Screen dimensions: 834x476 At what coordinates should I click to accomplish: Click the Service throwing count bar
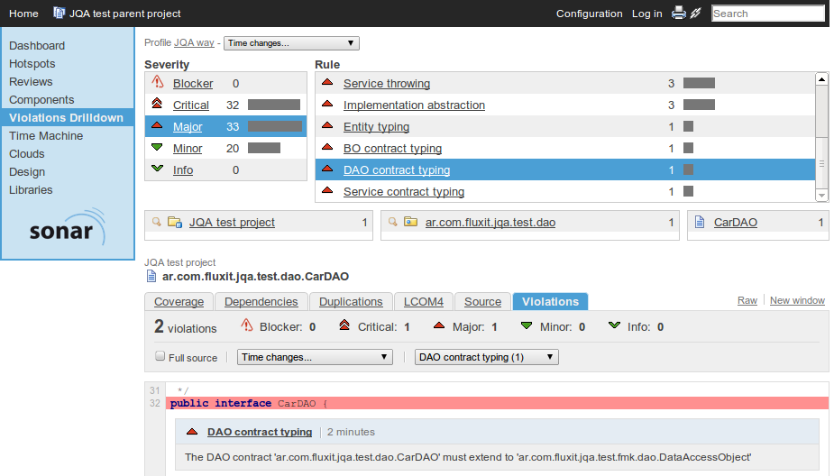click(x=699, y=83)
